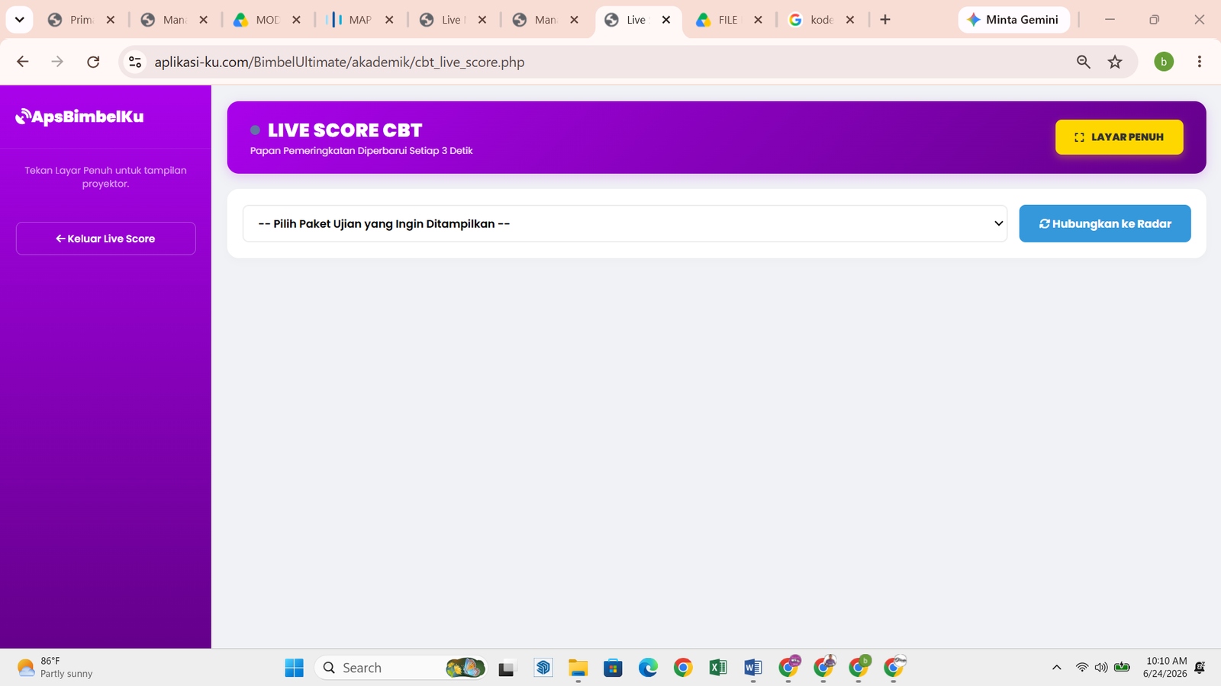Go back with the back arrow
The width and height of the screenshot is (1221, 686).
[23, 62]
